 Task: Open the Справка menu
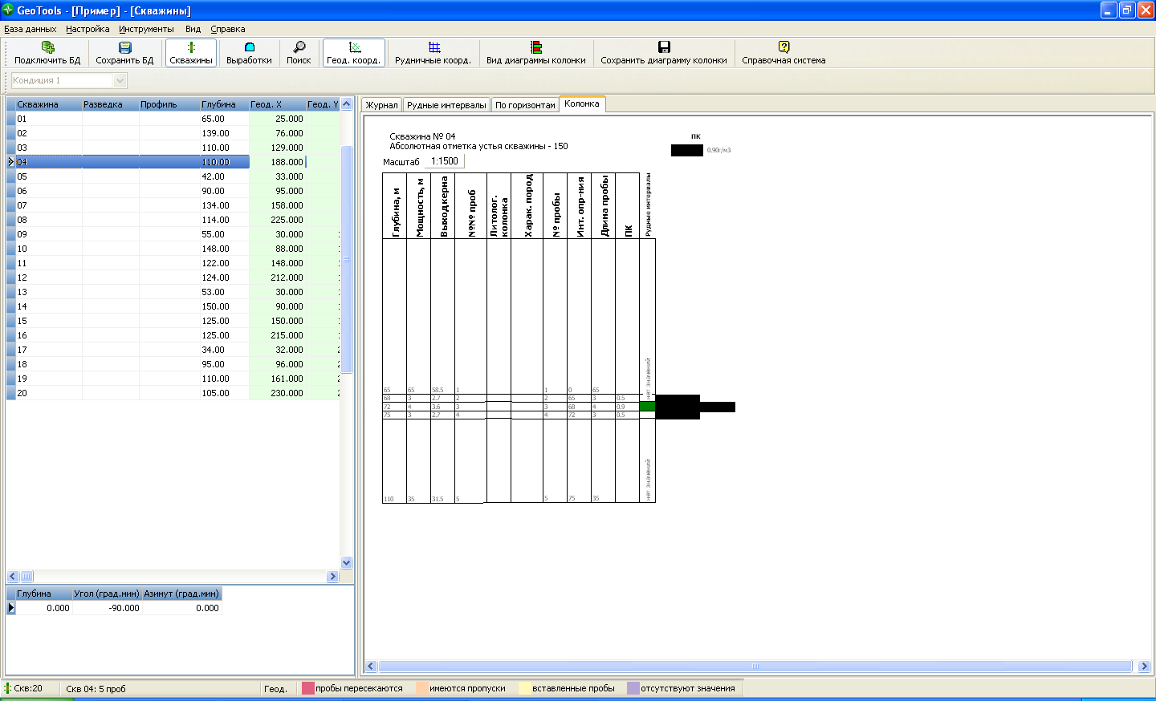click(228, 29)
